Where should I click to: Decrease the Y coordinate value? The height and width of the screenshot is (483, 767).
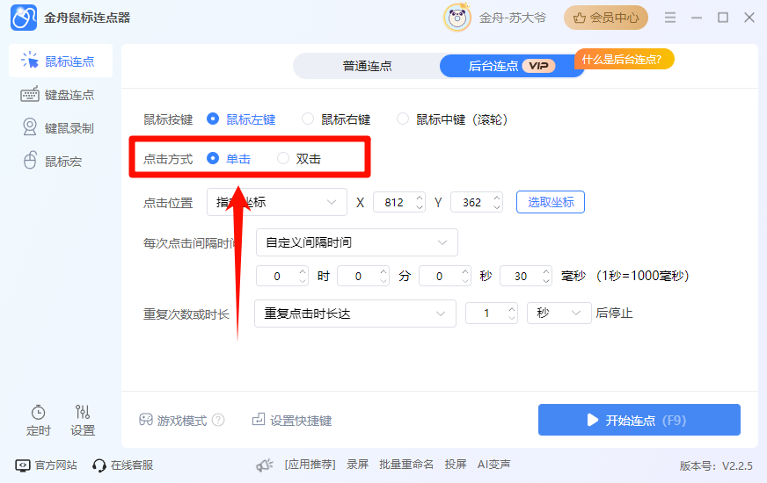(497, 207)
